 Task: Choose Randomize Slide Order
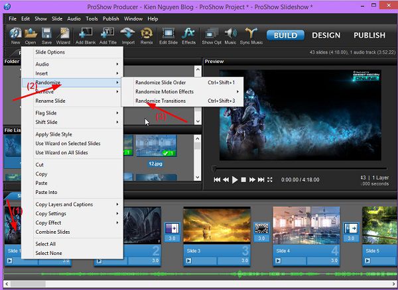point(182,83)
